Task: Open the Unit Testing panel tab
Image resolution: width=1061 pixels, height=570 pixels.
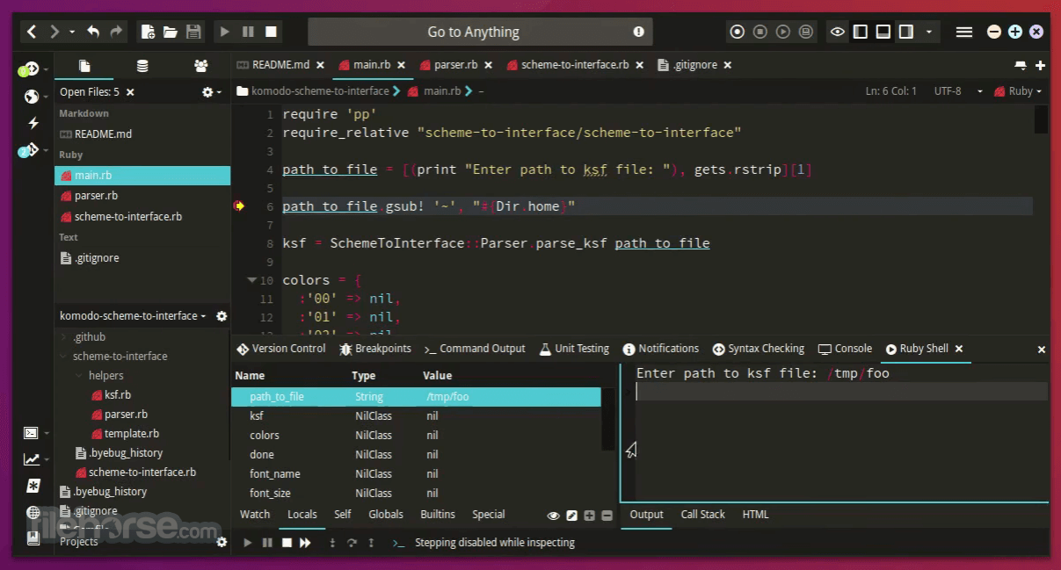Action: coord(575,349)
